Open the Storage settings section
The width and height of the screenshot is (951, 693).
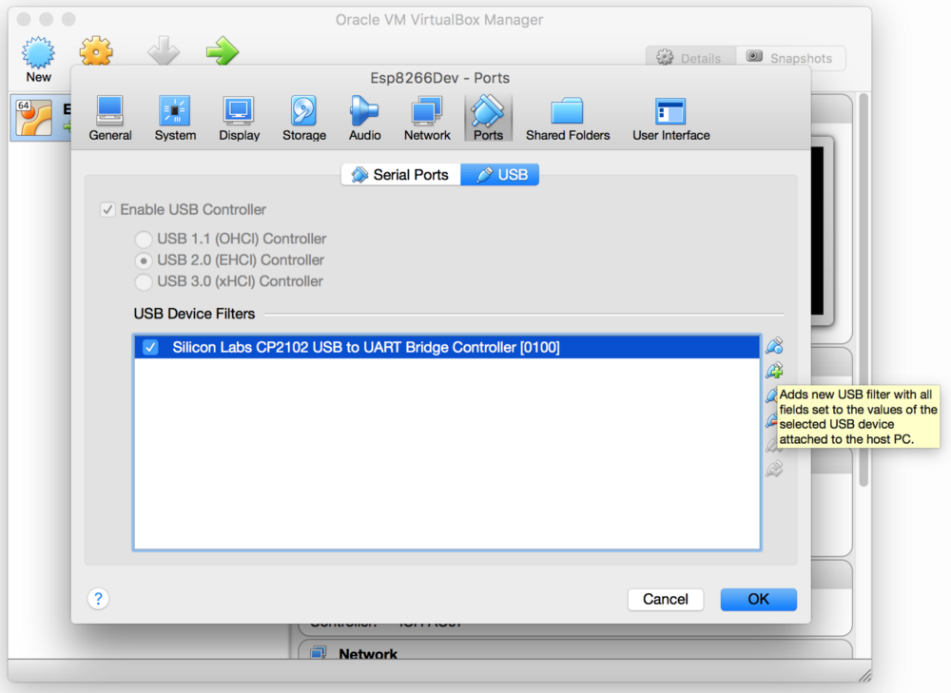coord(303,118)
